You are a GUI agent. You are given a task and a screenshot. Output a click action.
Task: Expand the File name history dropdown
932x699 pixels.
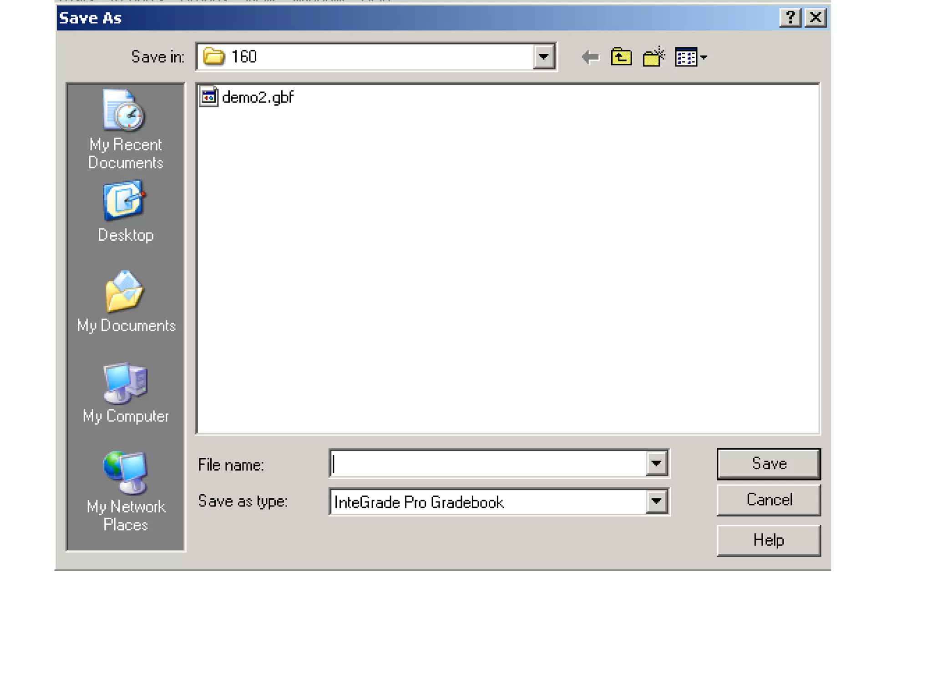[656, 464]
